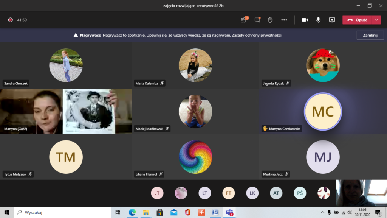Share your screen content
Screen dimensions: 387x218
point(332,20)
